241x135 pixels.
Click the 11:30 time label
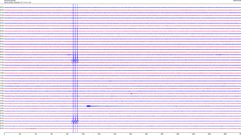pos(2,68)
